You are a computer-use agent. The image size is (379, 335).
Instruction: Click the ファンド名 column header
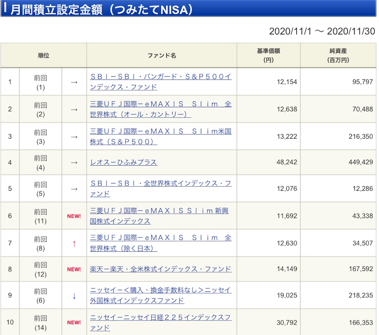pos(162,55)
